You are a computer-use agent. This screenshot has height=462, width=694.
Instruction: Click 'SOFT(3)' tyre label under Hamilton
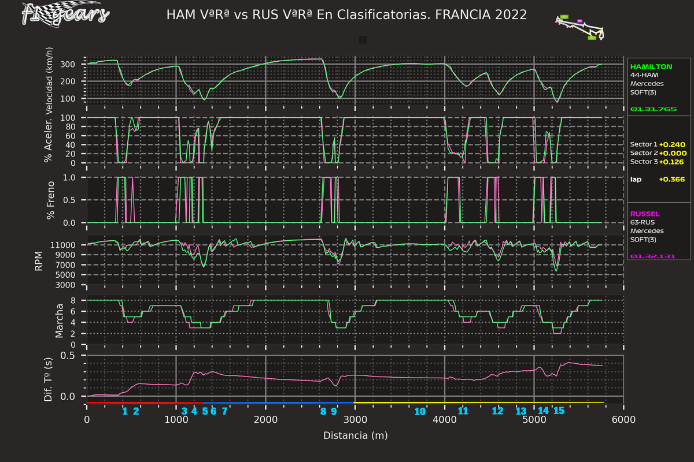tap(644, 92)
